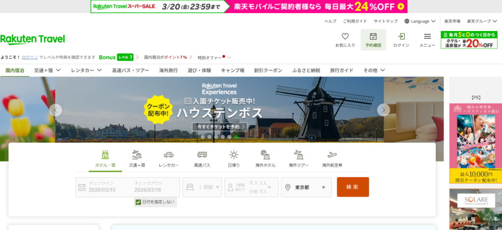502x230 pixels.
Task: Open the 割引クーポン navigation tab
Action: pyautogui.click(x=268, y=70)
